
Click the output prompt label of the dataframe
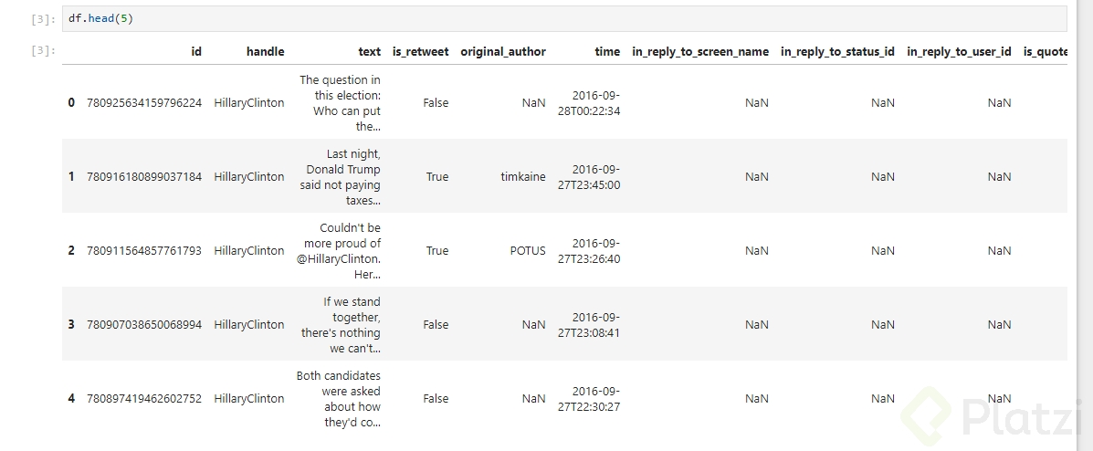tap(43, 51)
